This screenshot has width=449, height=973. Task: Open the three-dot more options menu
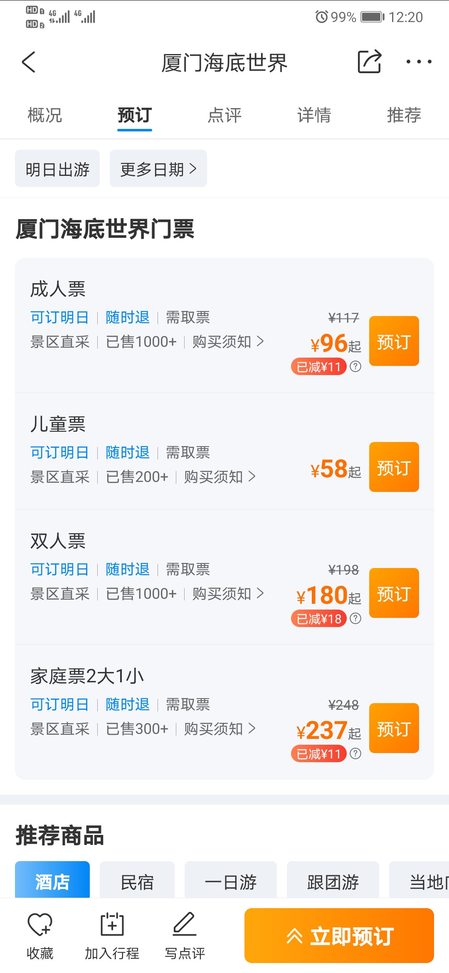point(419,62)
